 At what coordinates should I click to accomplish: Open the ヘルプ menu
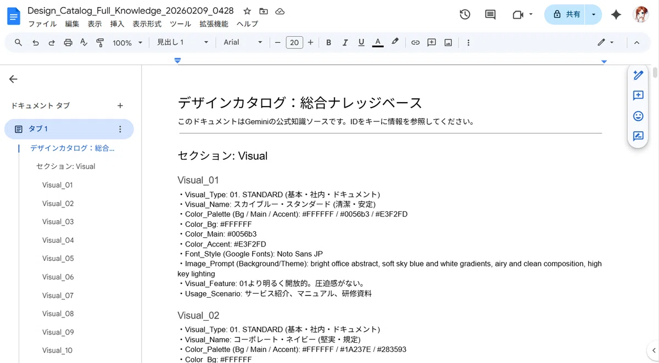247,24
